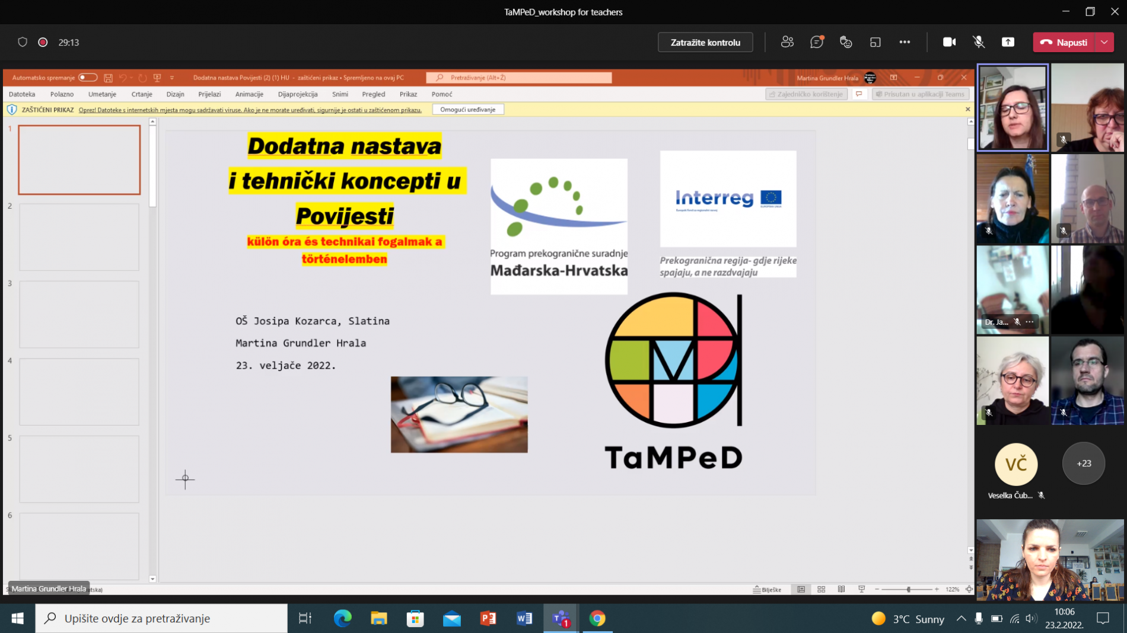Select slide 1 thumbnail
This screenshot has width=1127, height=633.
[x=79, y=160]
